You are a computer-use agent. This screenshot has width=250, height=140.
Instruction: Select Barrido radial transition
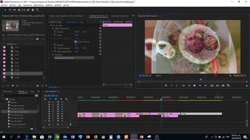[x=16, y=121]
